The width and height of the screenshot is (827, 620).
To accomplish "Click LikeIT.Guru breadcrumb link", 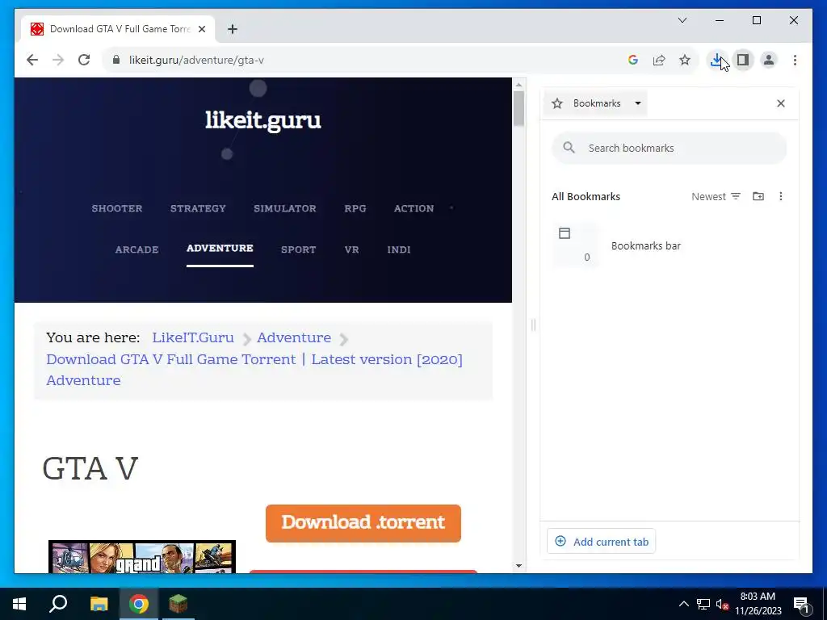I will (192, 337).
